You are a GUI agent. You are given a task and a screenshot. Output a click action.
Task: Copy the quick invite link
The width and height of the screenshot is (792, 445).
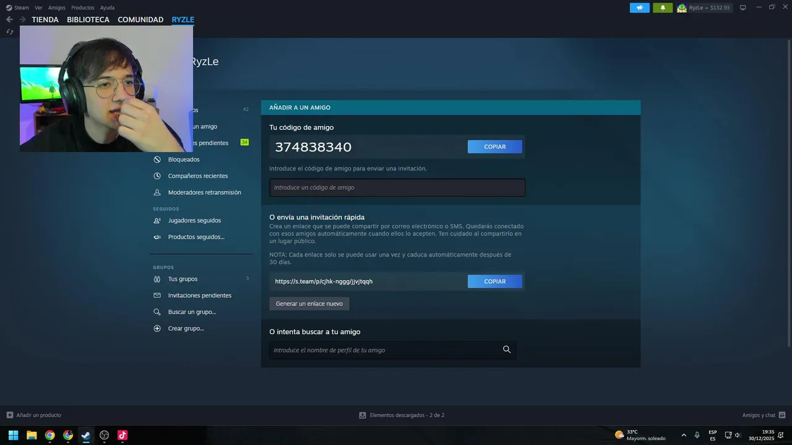pyautogui.click(x=495, y=281)
